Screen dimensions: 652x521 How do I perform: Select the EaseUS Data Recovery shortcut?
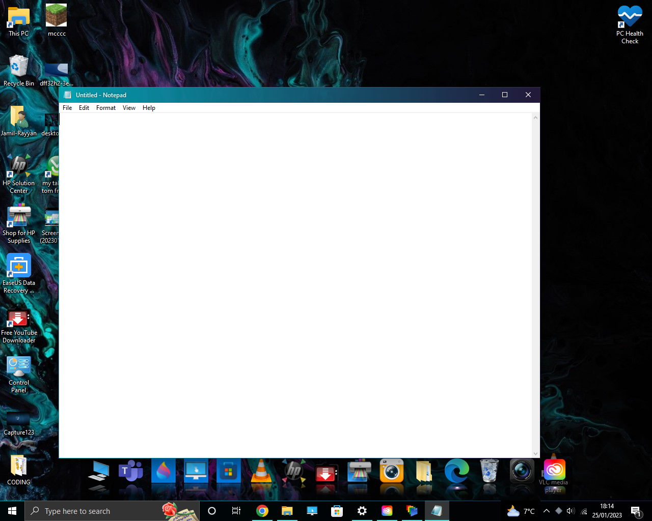tap(19, 274)
